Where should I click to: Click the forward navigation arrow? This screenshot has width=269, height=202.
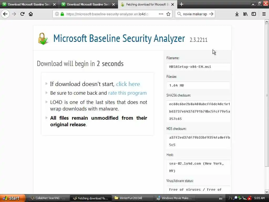pos(14,14)
